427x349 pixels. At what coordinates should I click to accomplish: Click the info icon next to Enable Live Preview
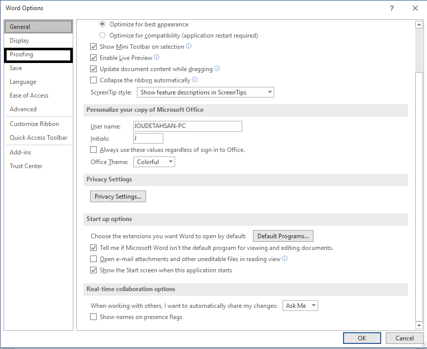[156, 57]
